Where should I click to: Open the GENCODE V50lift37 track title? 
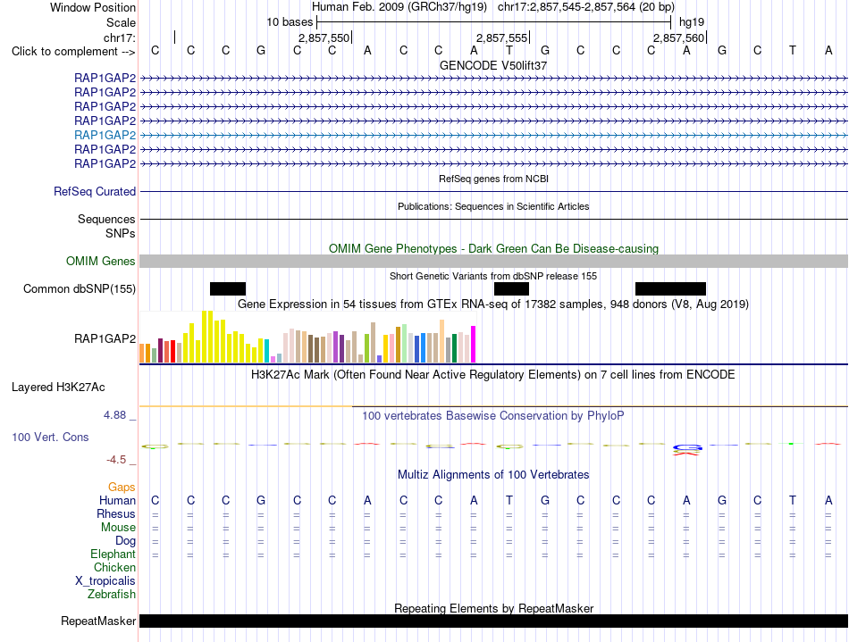pos(493,65)
